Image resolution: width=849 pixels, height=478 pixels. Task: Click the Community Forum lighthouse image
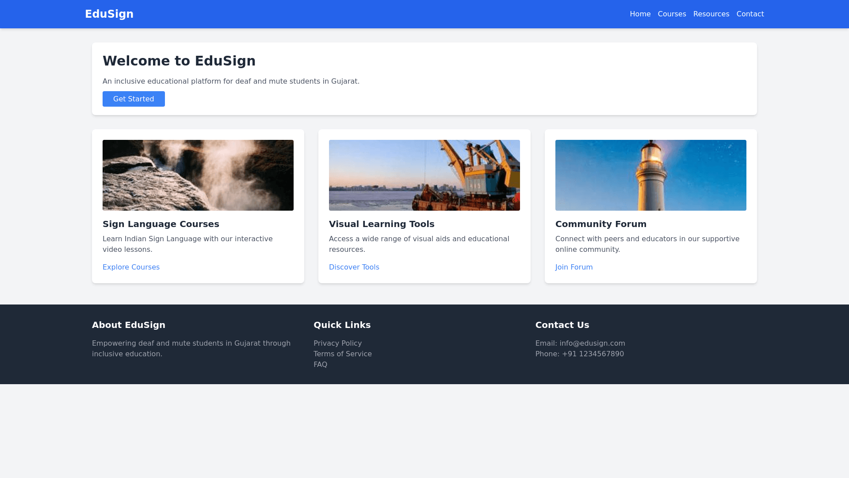[651, 175]
